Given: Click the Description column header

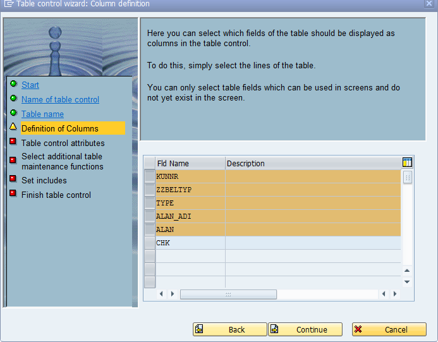Looking at the screenshot, I should 313,163.
